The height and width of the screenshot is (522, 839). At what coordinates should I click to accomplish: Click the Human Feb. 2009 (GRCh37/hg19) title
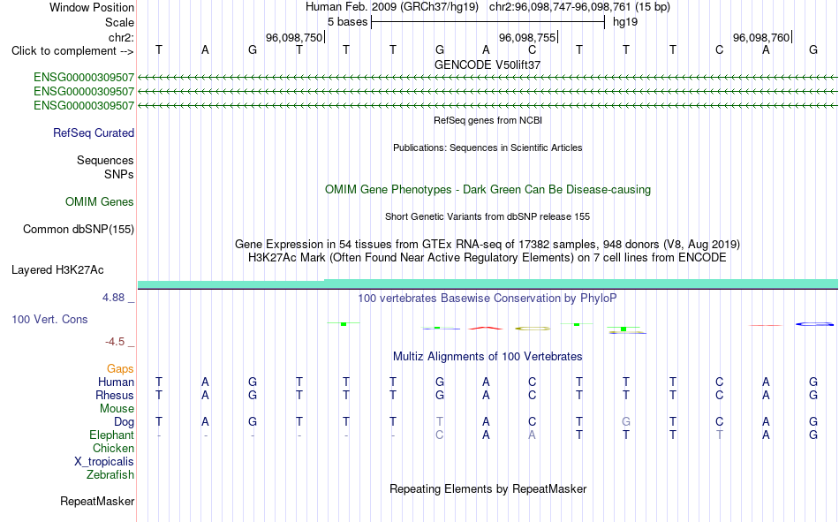point(393,7)
